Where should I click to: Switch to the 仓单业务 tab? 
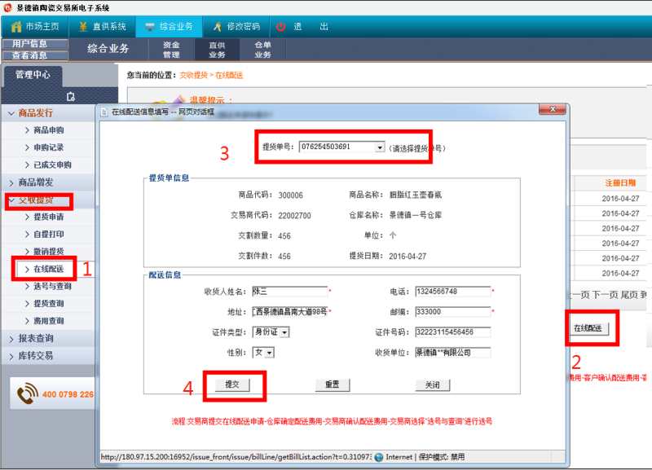[262, 50]
